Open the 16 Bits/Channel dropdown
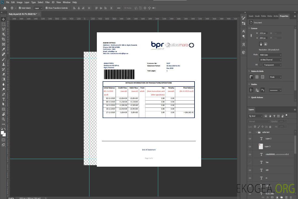The height and width of the screenshot is (199, 298). (270, 60)
